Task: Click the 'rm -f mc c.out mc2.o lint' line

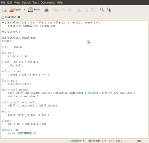Action: tap(27, 124)
